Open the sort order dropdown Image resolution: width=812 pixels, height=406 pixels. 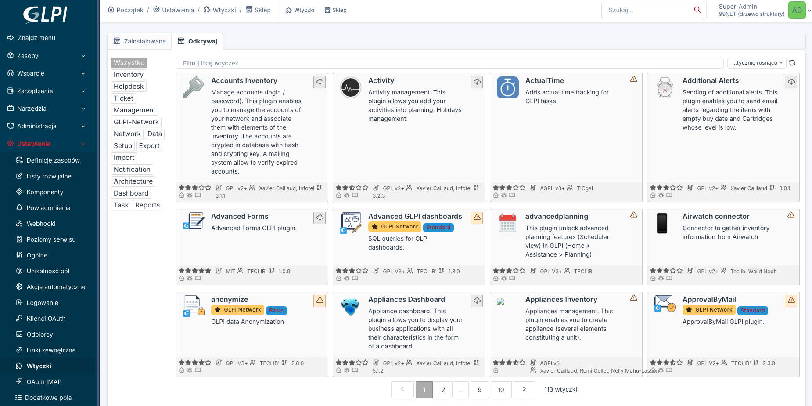(757, 63)
